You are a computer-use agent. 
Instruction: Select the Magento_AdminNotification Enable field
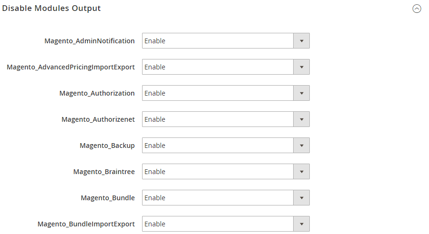point(226,41)
